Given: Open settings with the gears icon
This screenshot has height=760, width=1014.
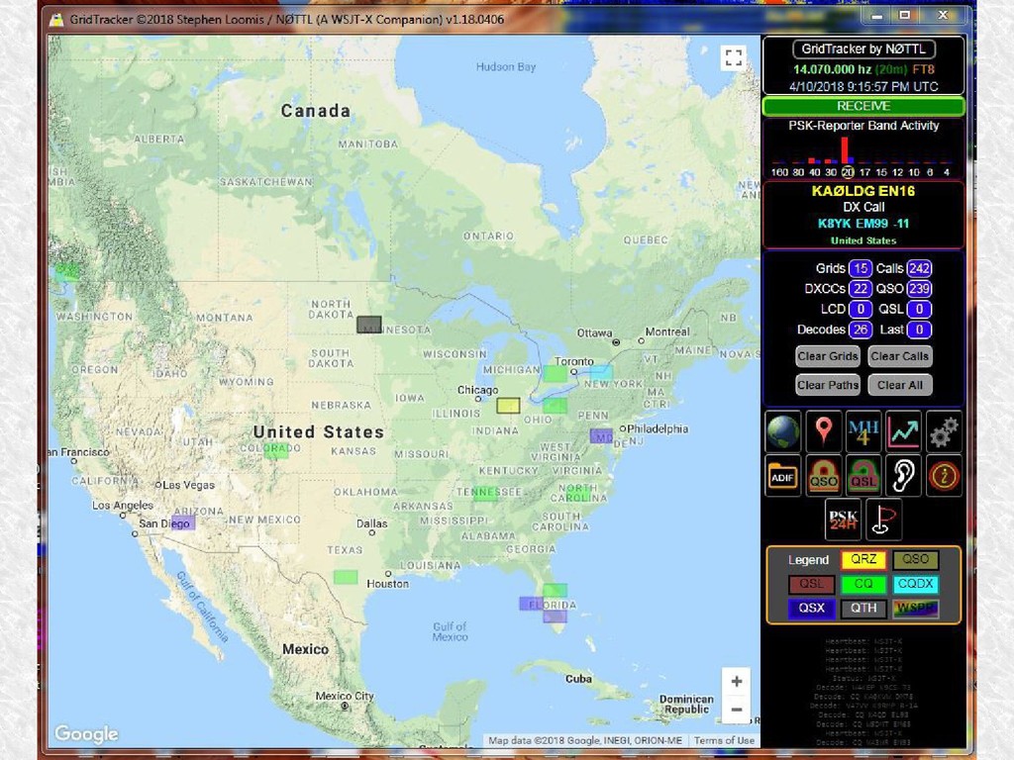Looking at the screenshot, I should (944, 431).
